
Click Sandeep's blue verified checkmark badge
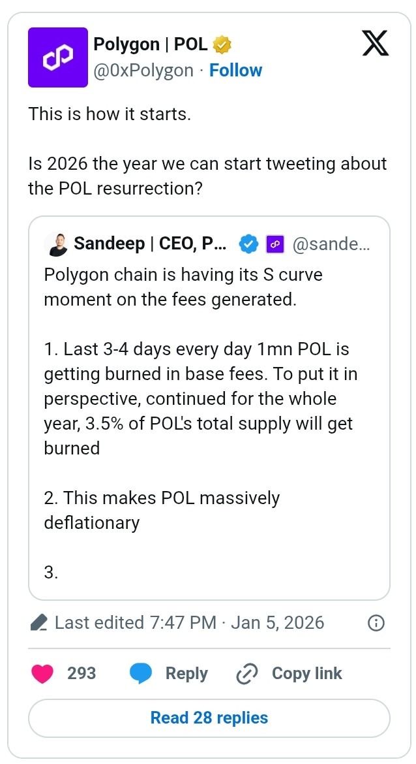pyautogui.click(x=248, y=244)
